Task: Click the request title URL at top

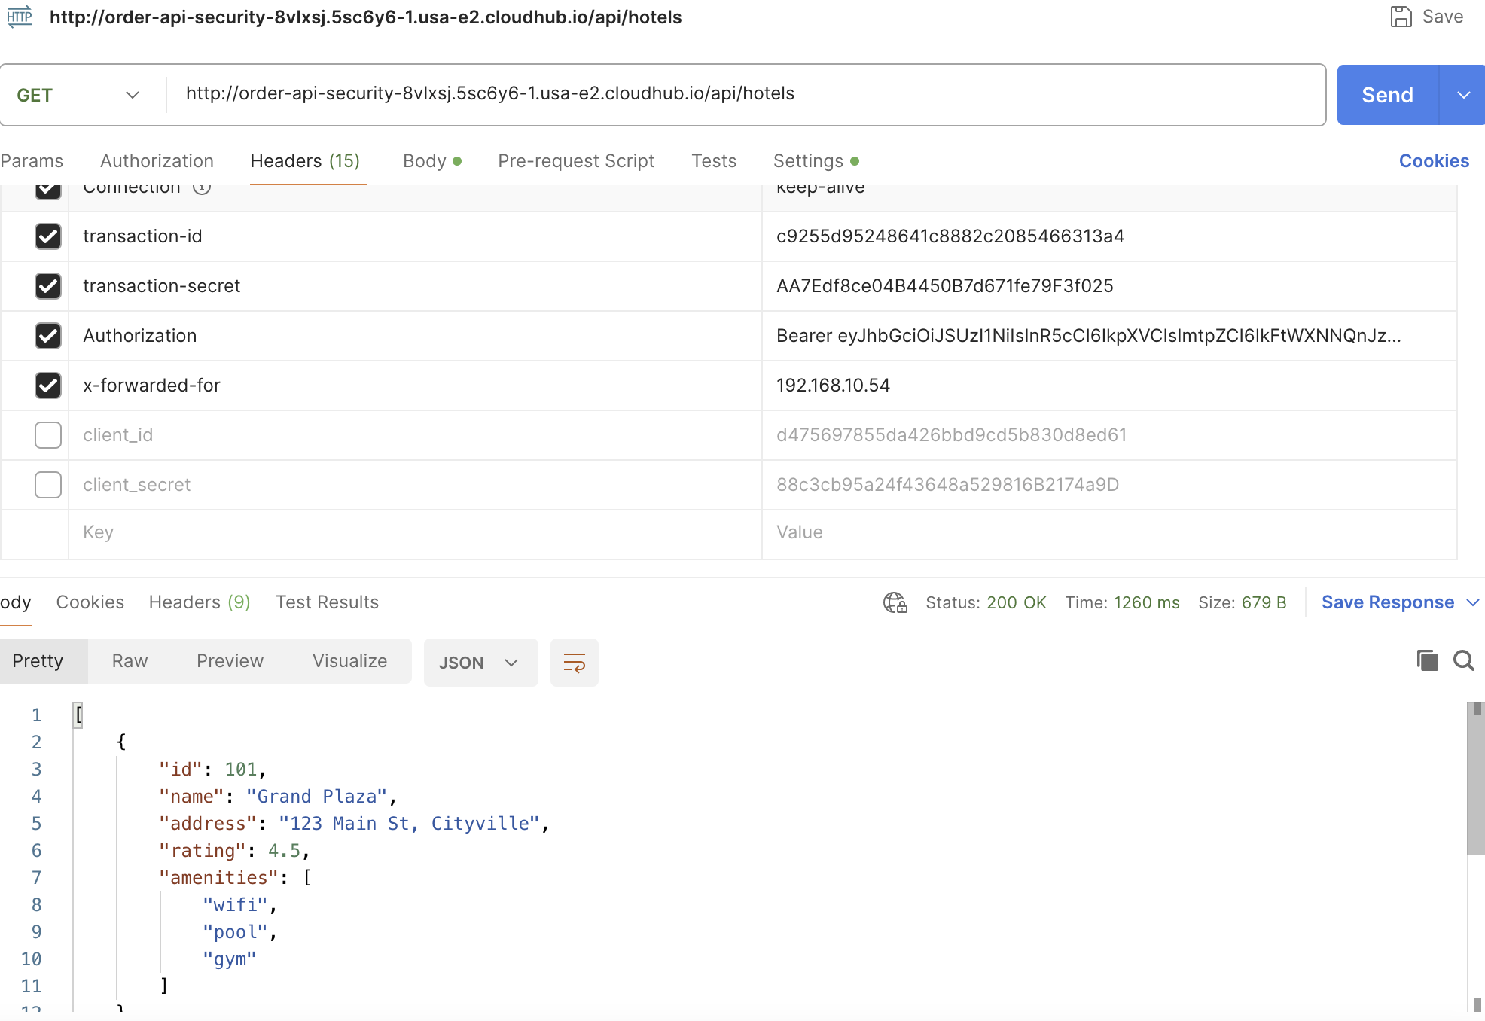Action: click(x=366, y=17)
